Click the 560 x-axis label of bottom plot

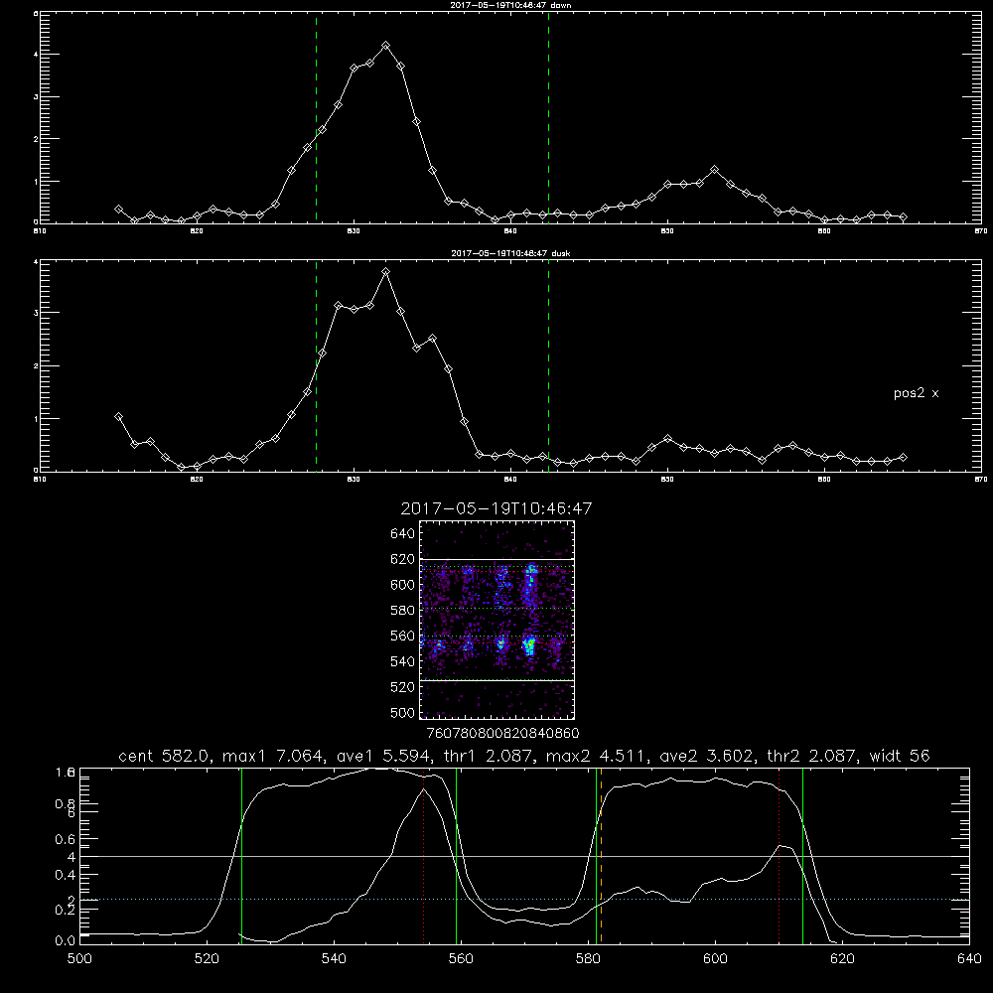pos(461,959)
